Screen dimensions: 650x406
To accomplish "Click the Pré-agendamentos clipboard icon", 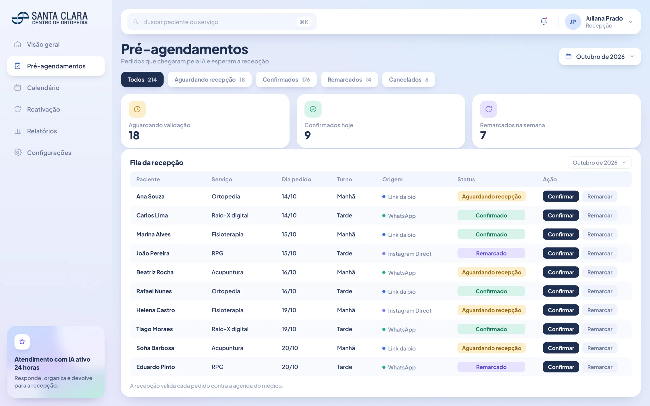I will click(x=18, y=66).
